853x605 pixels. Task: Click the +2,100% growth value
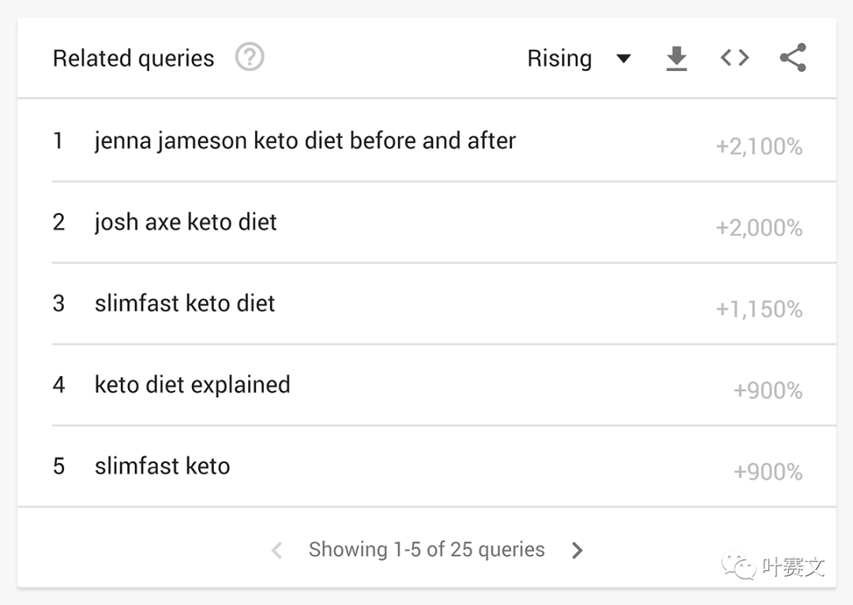pyautogui.click(x=759, y=147)
